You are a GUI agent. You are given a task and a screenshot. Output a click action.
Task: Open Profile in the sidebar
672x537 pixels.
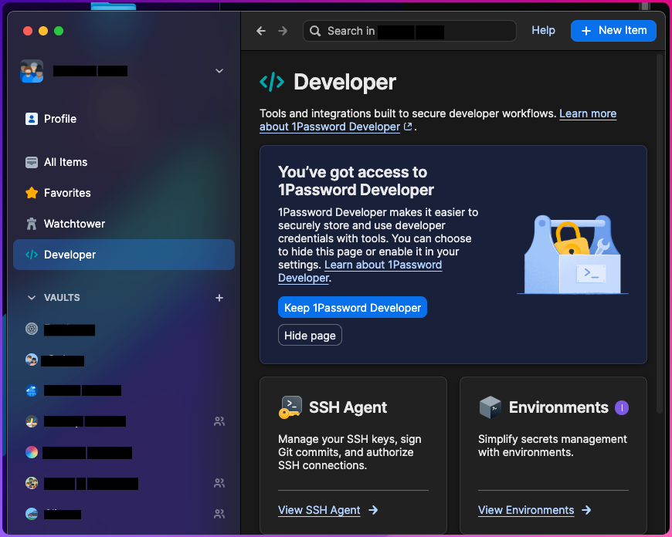124,119
